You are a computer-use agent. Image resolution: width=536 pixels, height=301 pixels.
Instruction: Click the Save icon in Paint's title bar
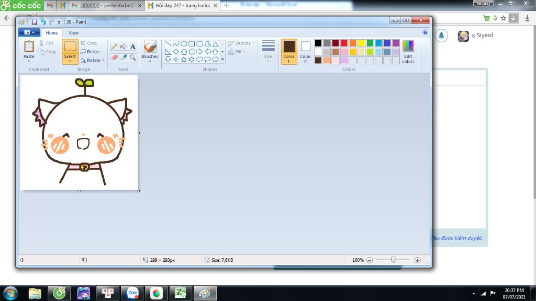tap(34, 22)
